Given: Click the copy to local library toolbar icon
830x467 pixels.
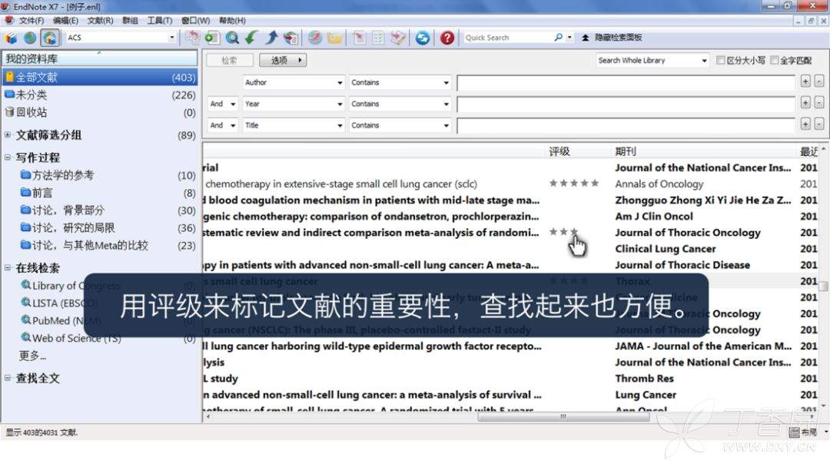Looking at the screenshot, I should [192, 38].
